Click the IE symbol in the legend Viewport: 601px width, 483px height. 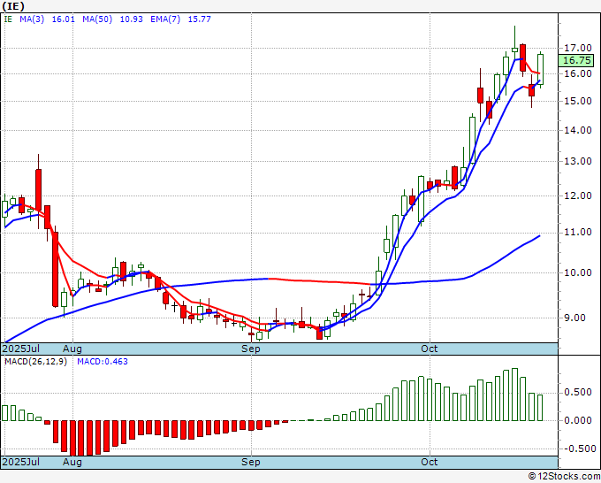8,19
